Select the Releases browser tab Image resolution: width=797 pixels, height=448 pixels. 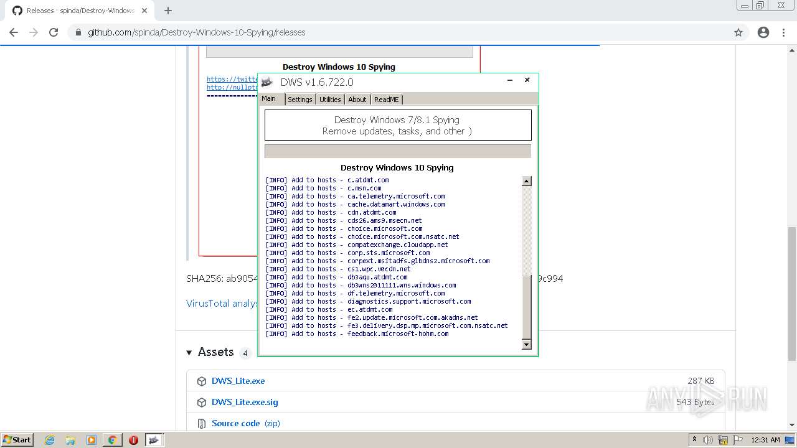coord(80,11)
